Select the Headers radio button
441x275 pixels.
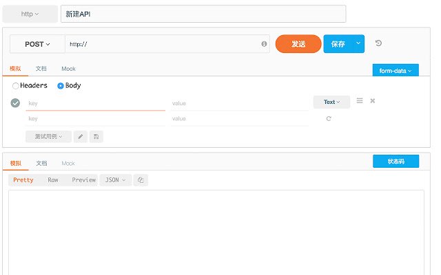click(15, 85)
